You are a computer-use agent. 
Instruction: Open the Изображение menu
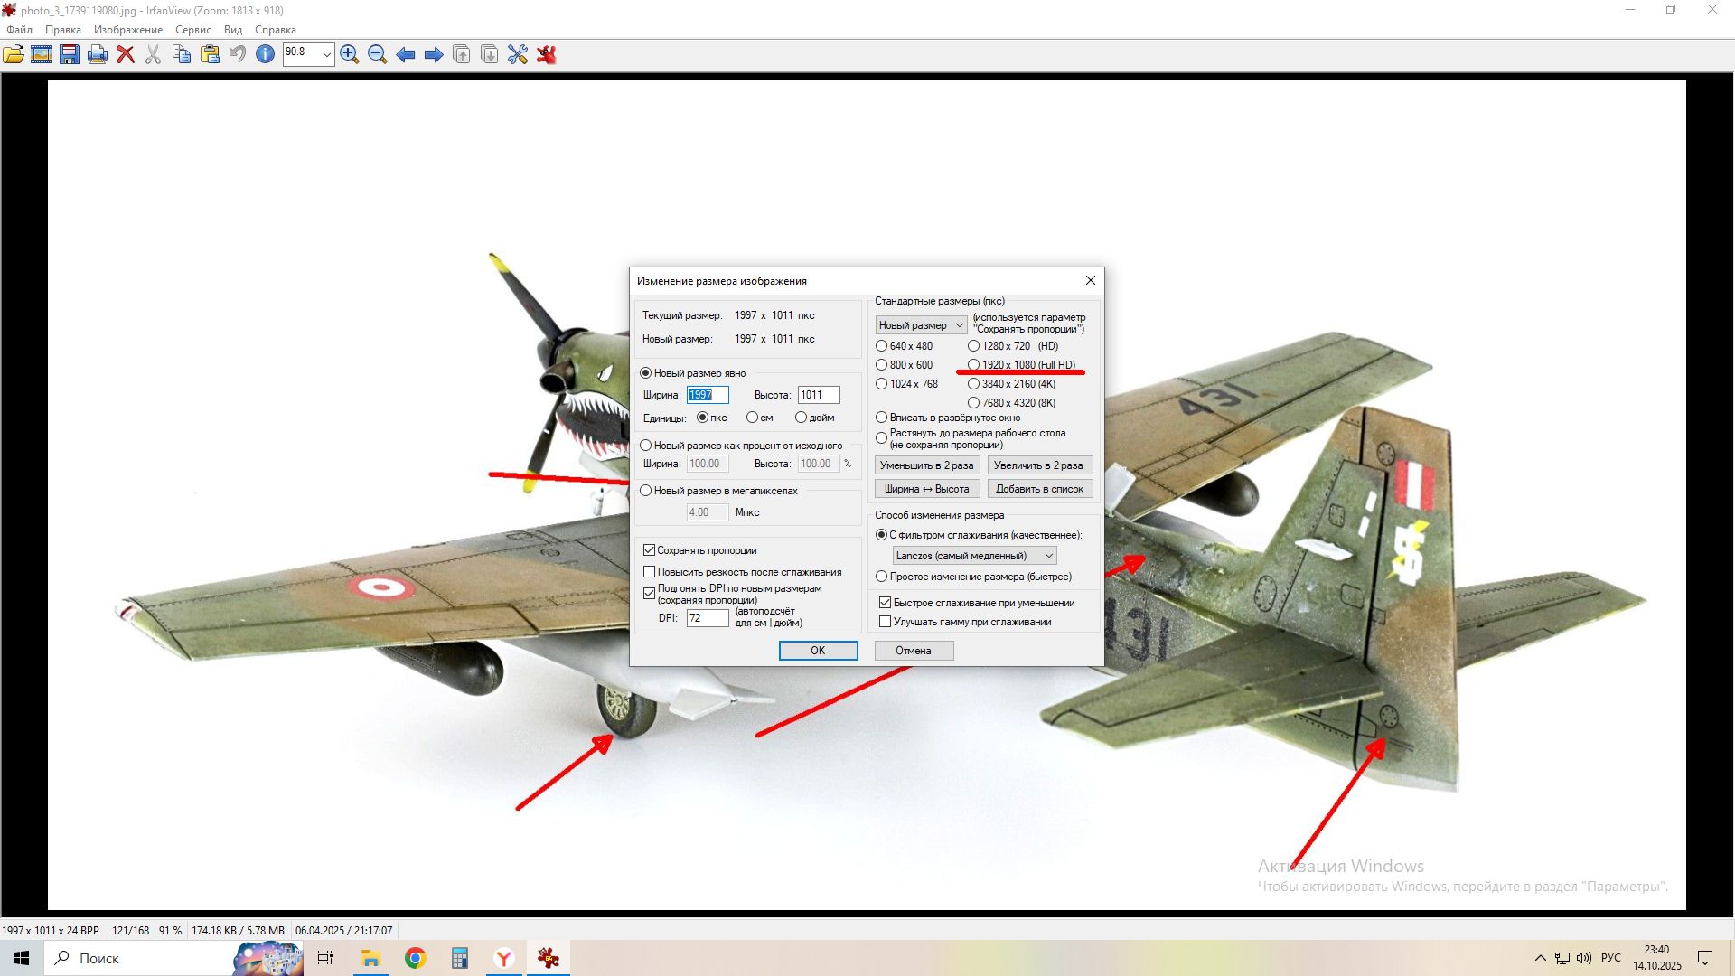(128, 30)
